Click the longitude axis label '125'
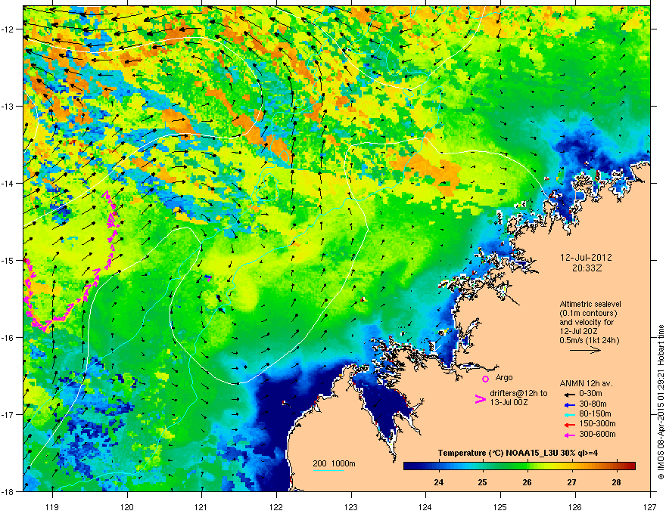This screenshot has height=514, width=666. click(x=500, y=506)
